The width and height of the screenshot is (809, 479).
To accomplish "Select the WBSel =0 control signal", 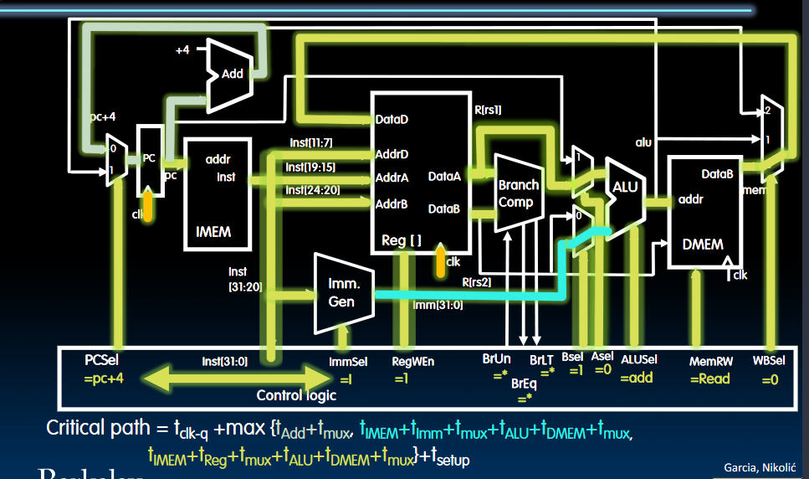I will [x=769, y=370].
